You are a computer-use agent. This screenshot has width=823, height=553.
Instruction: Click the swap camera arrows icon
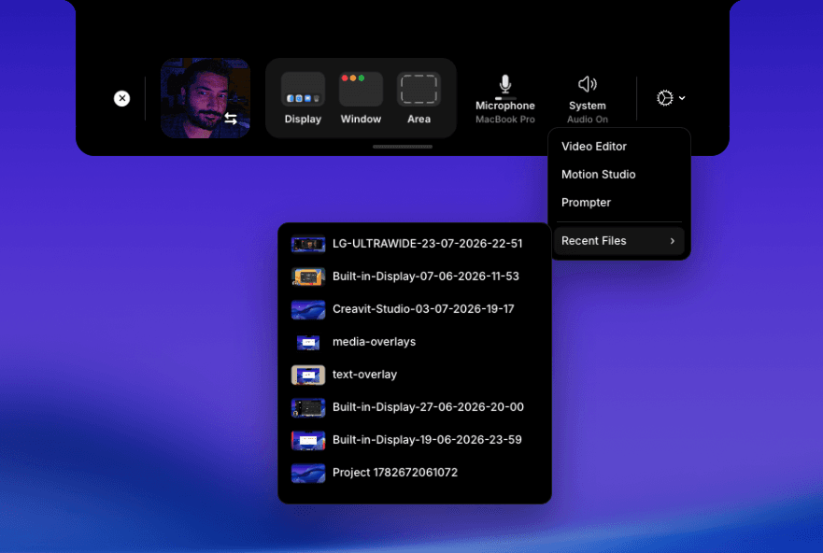tap(231, 119)
